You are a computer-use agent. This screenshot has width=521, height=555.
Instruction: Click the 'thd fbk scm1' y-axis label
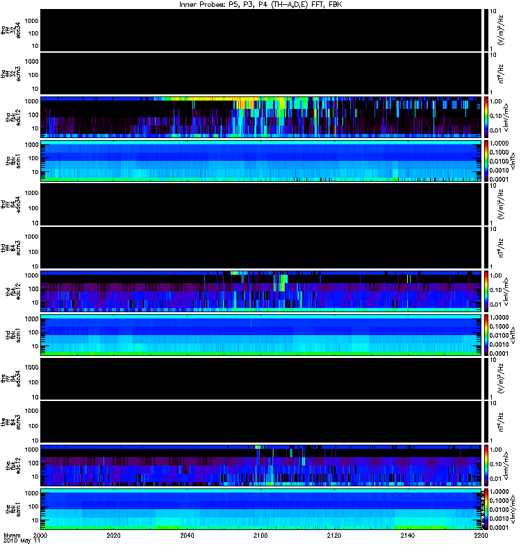click(x=13, y=335)
